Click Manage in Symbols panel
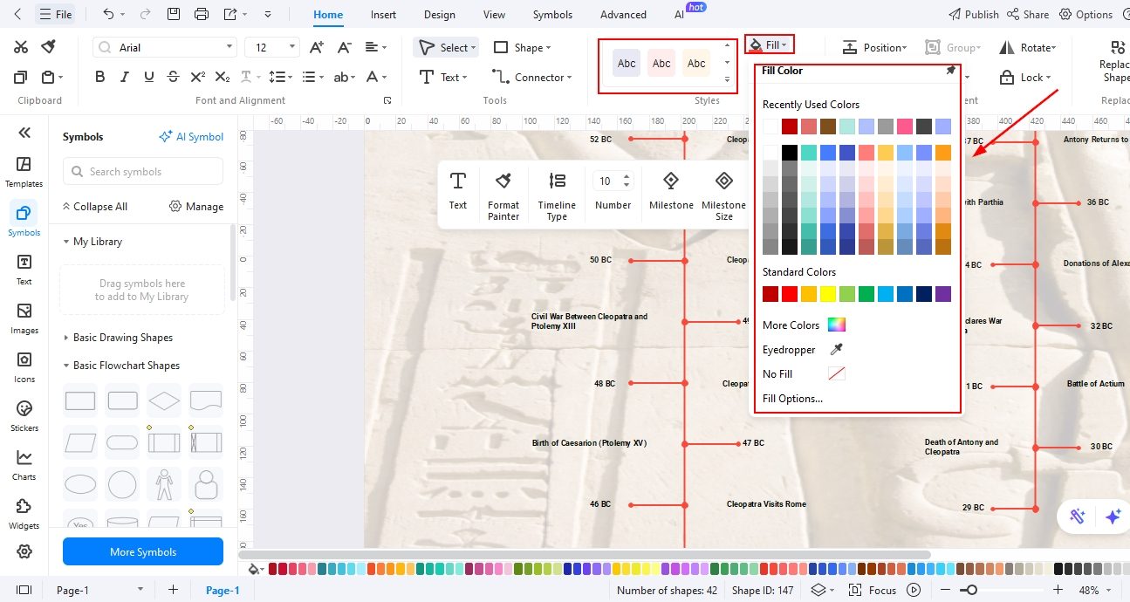1130x602 pixels. tap(196, 206)
